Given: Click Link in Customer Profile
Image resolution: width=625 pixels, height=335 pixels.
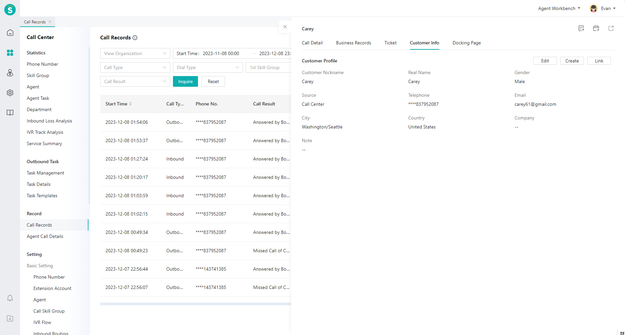Looking at the screenshot, I should pos(599,61).
